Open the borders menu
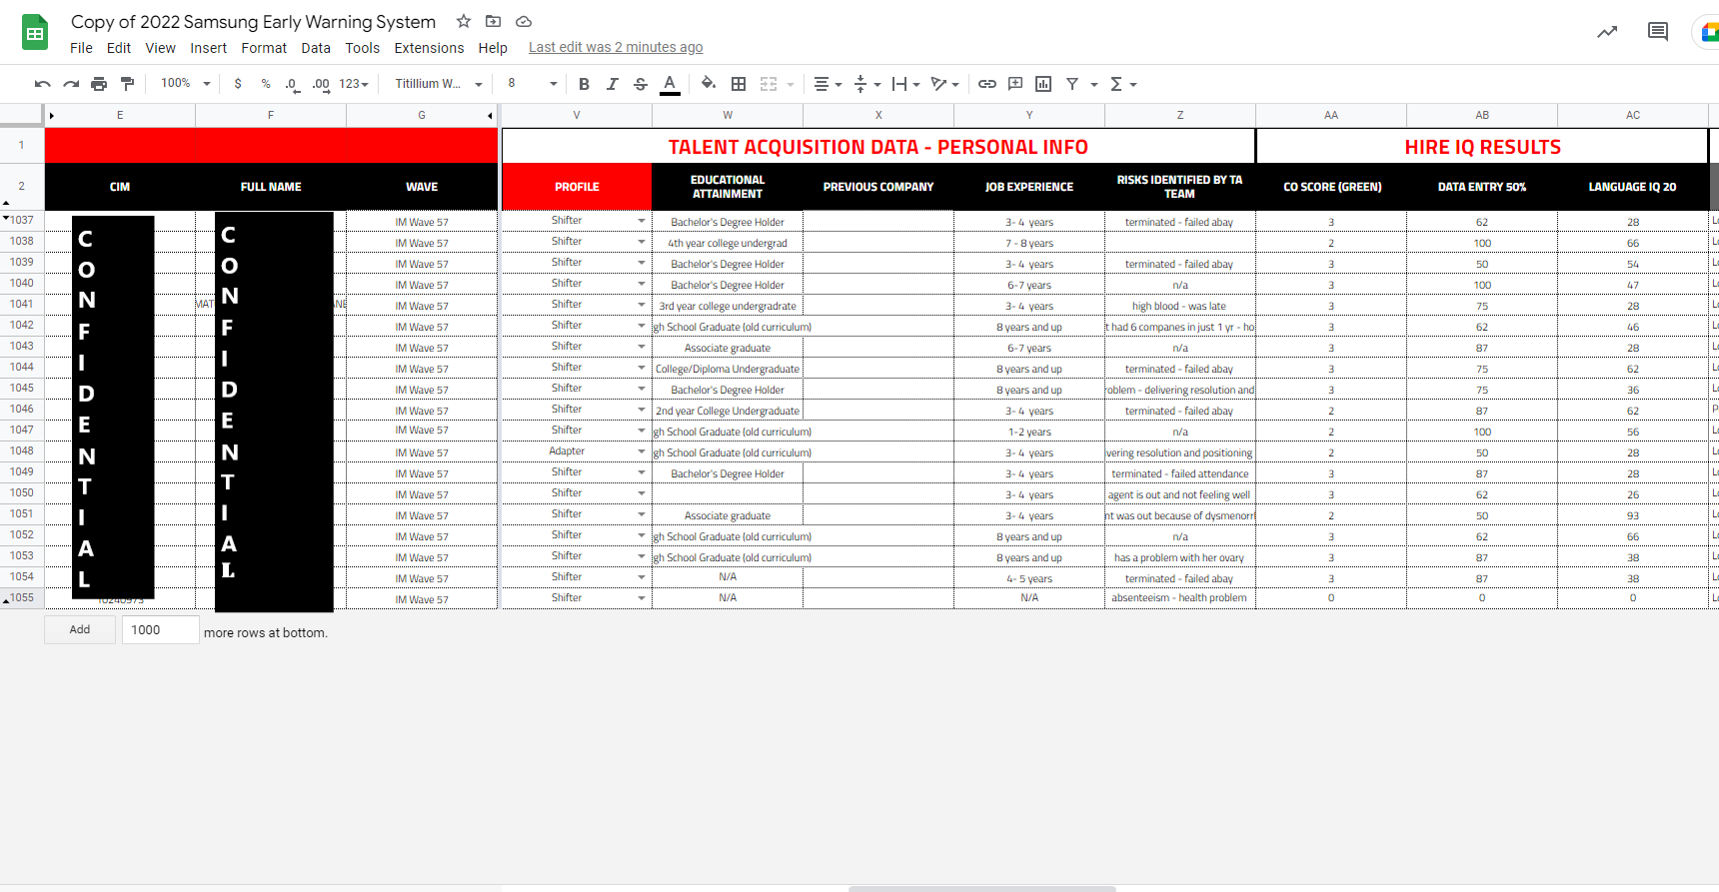 (739, 84)
